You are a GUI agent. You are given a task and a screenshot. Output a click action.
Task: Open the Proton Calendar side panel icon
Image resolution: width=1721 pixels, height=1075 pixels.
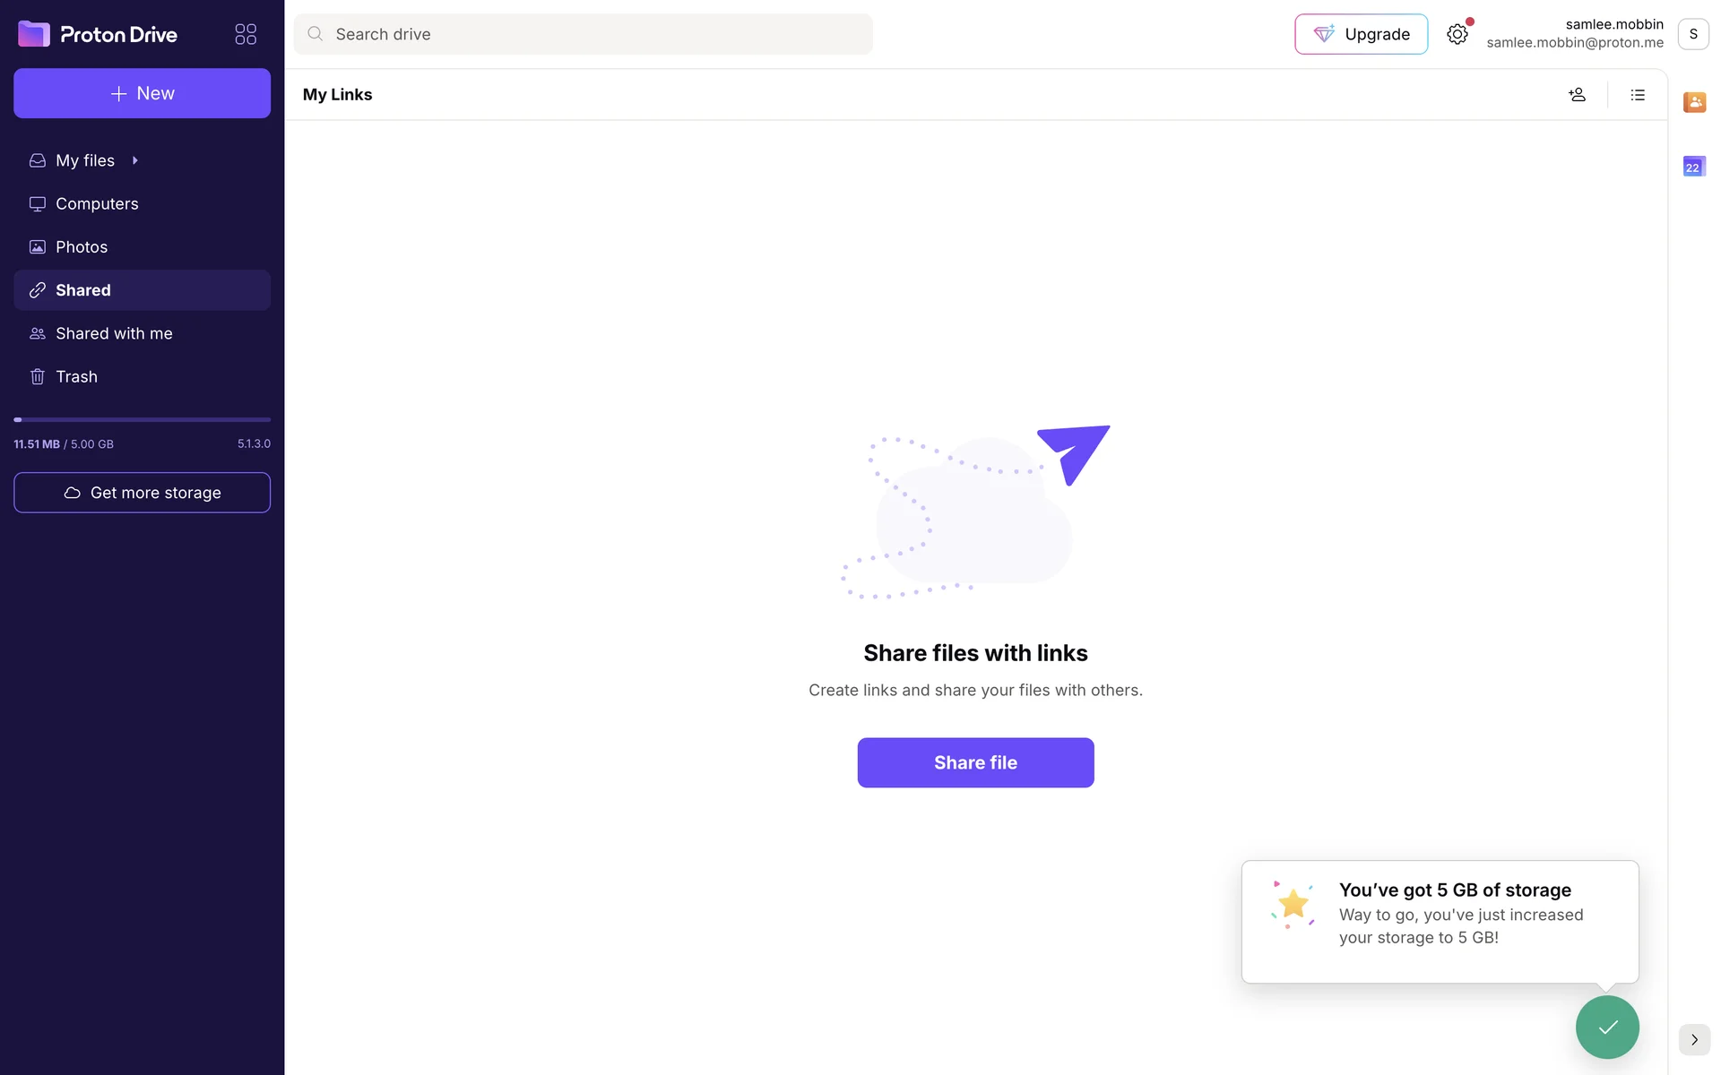[x=1694, y=167]
